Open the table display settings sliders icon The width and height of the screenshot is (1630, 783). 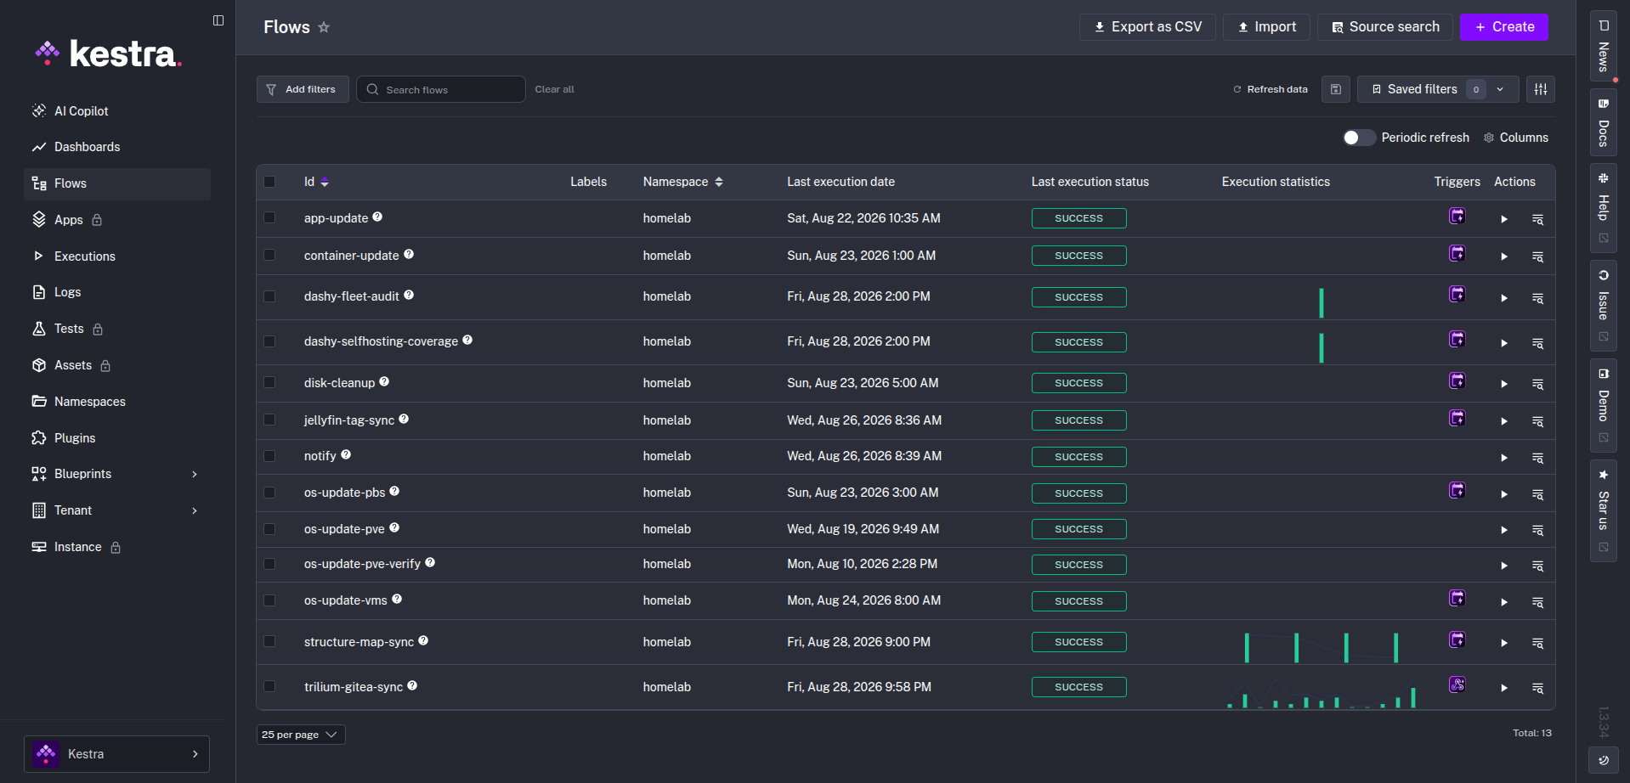[1541, 89]
